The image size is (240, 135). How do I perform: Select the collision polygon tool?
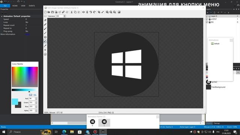point(45,54)
